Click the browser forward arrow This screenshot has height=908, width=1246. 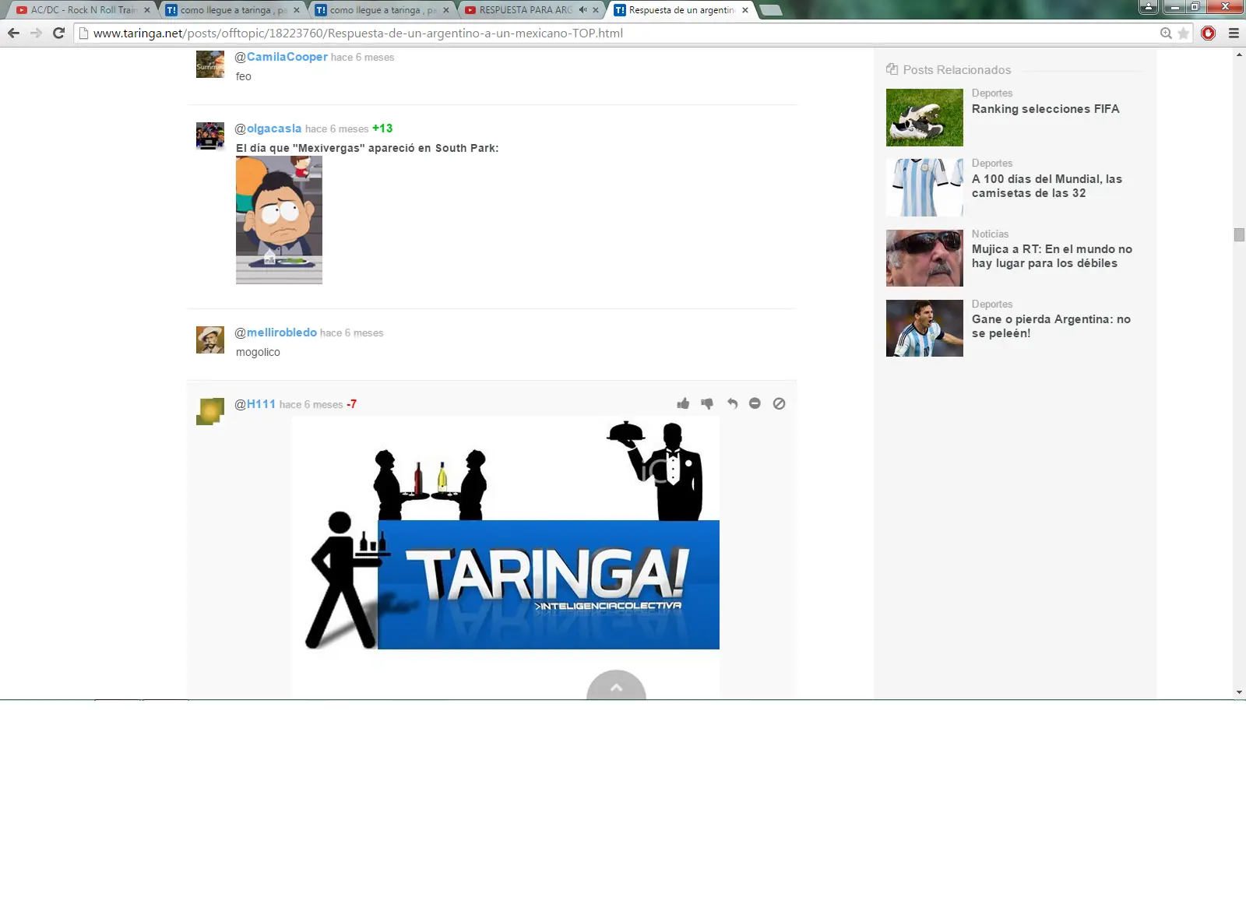[36, 33]
